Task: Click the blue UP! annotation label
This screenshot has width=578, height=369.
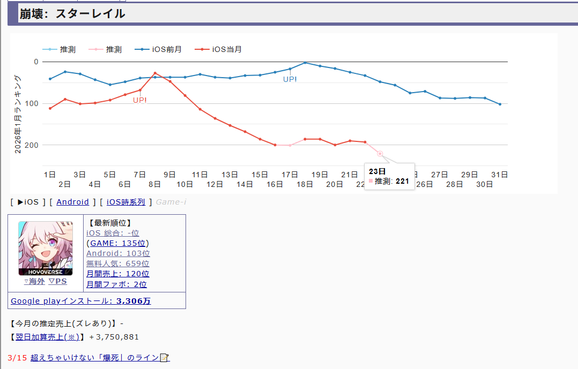Action: (290, 79)
